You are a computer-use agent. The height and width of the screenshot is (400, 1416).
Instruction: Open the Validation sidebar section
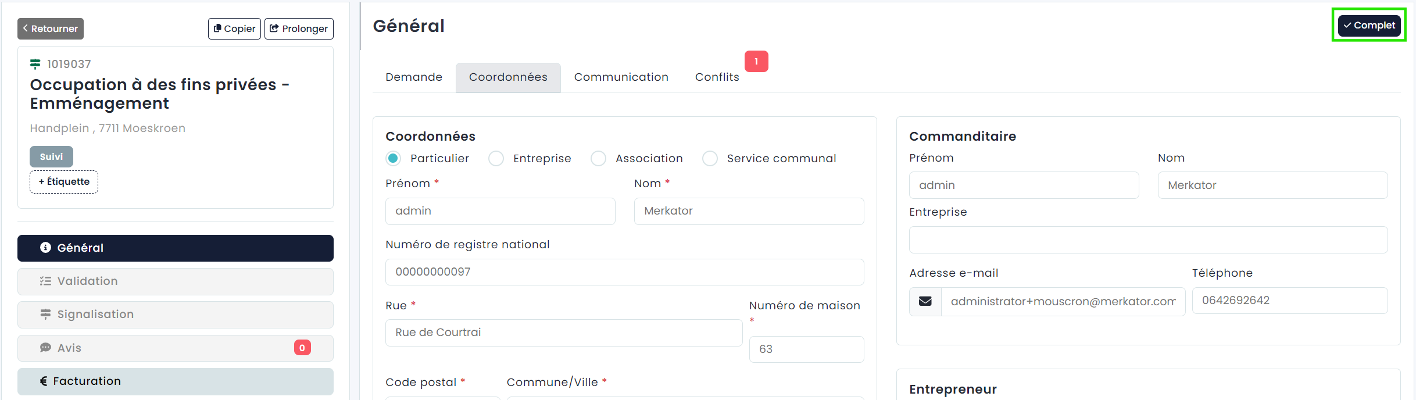(176, 281)
